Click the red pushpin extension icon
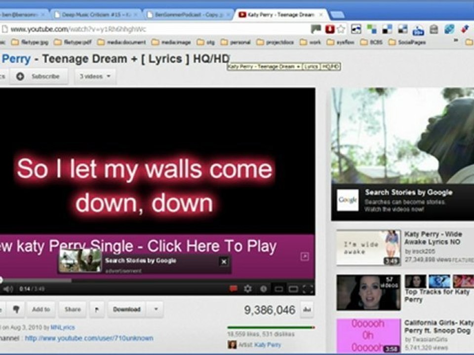The image size is (474, 355). pos(465,29)
